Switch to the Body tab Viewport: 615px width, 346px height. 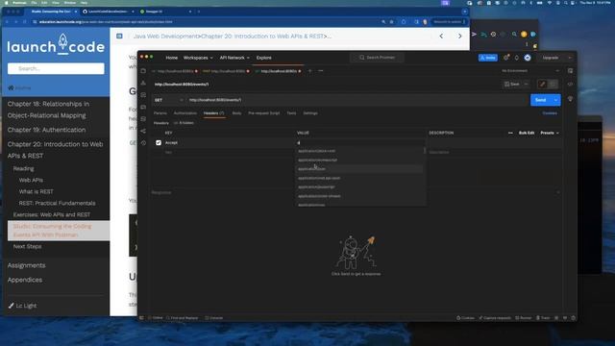click(237, 113)
